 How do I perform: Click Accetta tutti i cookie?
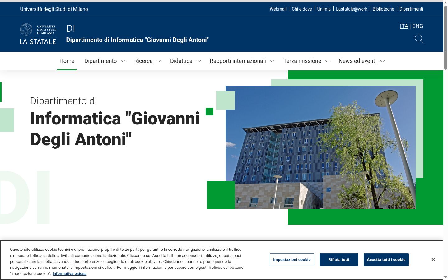point(386,260)
